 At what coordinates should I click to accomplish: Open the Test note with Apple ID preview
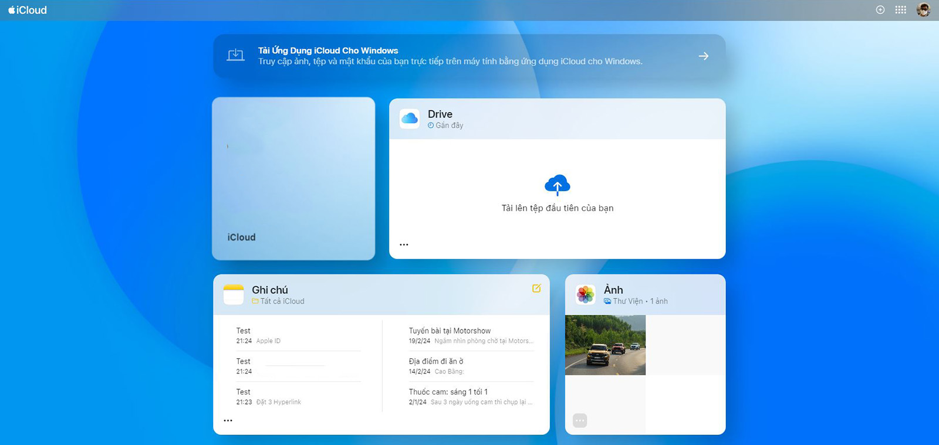point(298,335)
